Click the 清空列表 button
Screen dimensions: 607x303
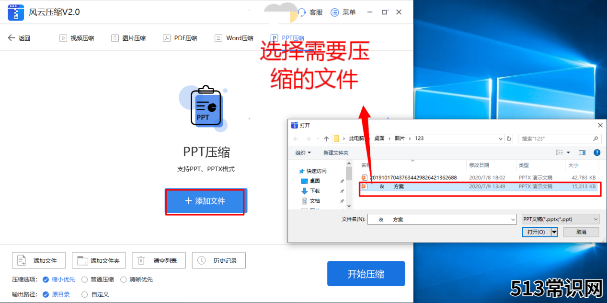(159, 261)
